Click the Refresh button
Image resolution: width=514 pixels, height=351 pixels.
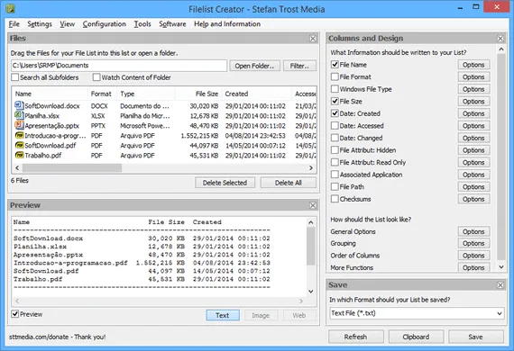355,337
